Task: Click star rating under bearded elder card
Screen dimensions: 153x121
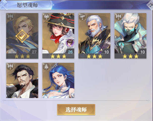Action: [x=94, y=56]
